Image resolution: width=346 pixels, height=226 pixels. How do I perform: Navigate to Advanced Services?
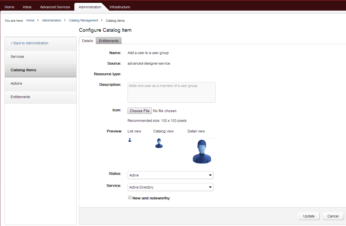tap(55, 7)
